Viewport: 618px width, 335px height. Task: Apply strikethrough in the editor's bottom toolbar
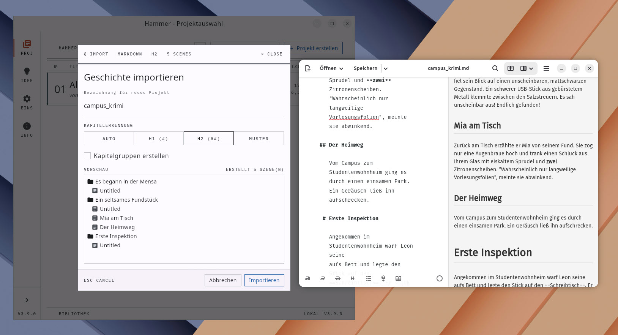pos(338,278)
